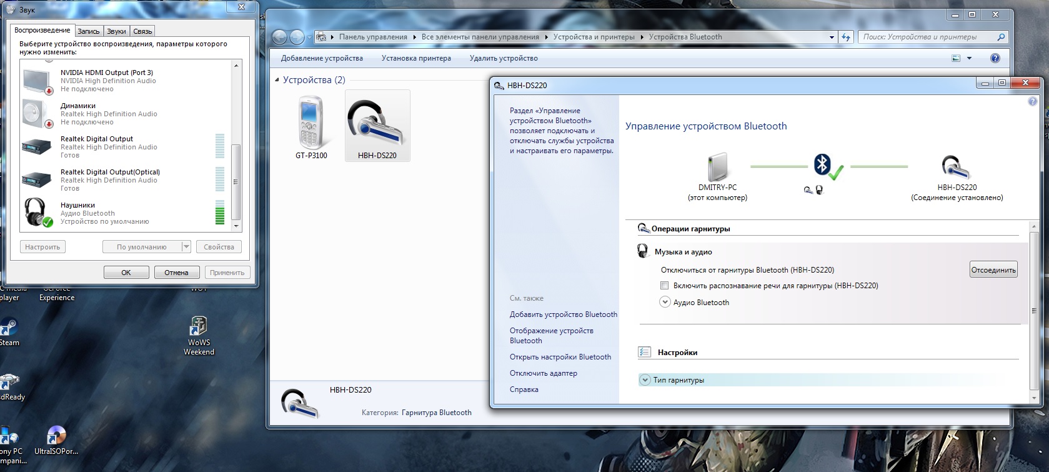
Task: Click the Наушники Bluetooth headphones icon
Action: tap(37, 213)
